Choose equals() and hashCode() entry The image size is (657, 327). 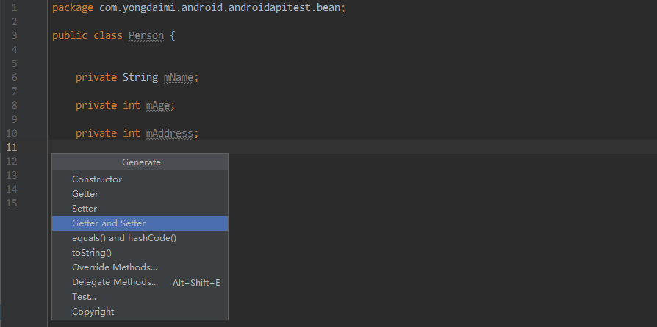[140, 237]
